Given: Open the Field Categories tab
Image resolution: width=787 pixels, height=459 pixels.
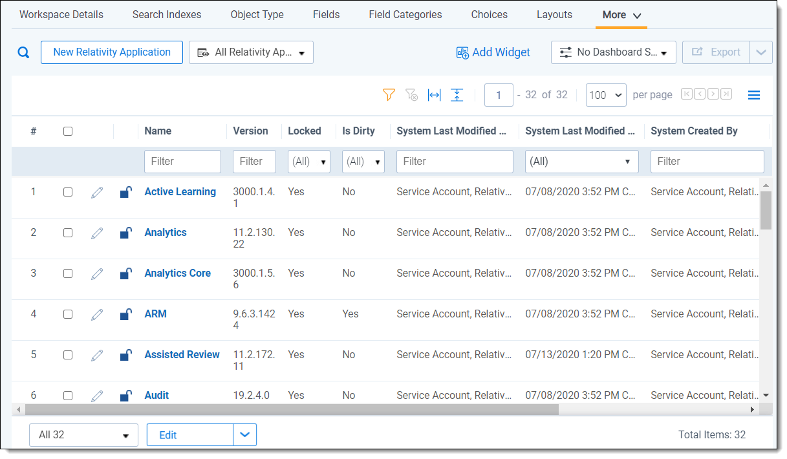Looking at the screenshot, I should tap(405, 14).
